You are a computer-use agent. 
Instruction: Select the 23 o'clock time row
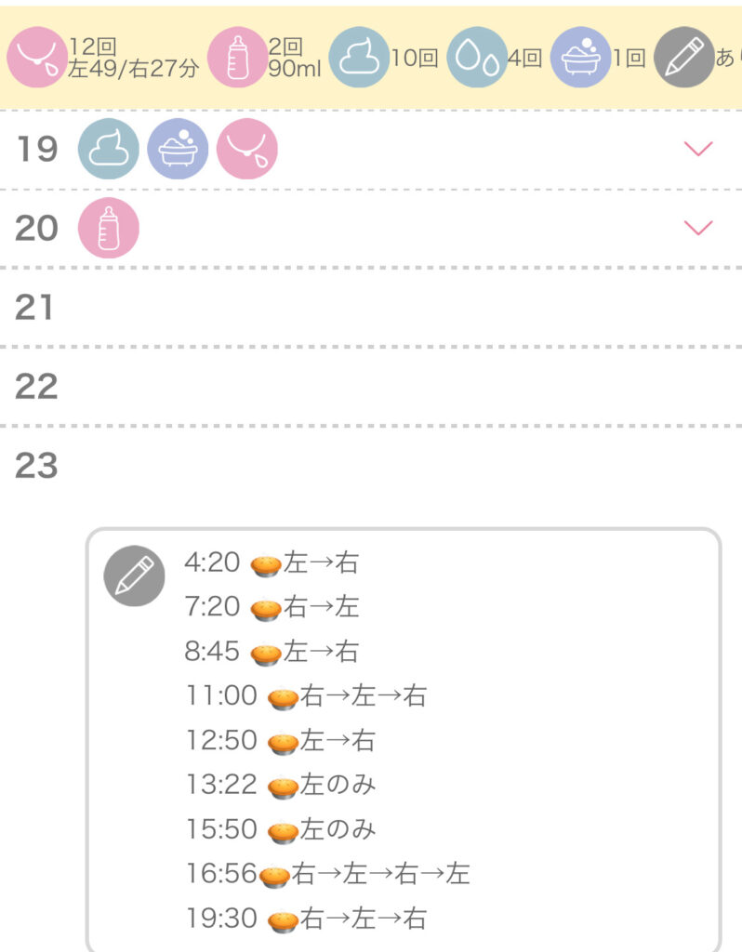click(371, 466)
